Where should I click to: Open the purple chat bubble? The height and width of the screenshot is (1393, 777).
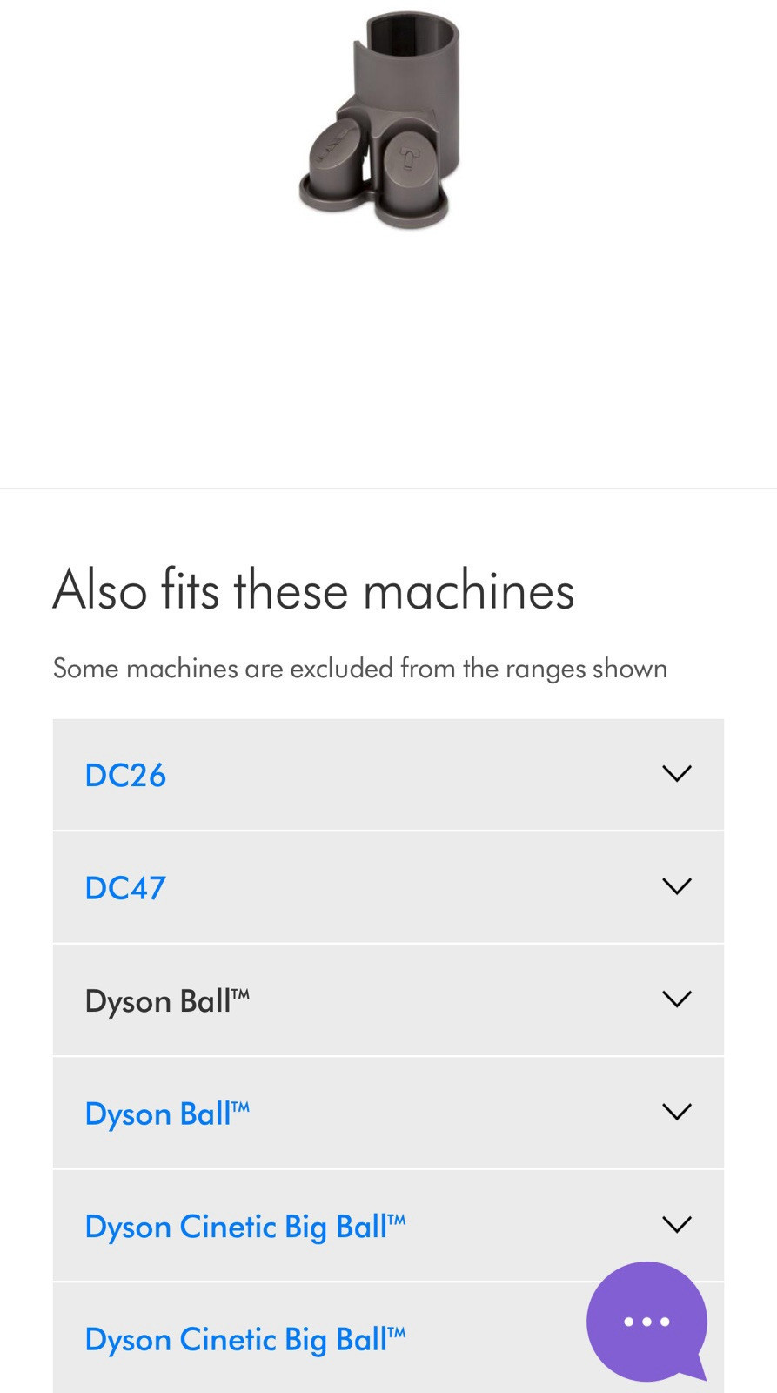(x=646, y=1321)
